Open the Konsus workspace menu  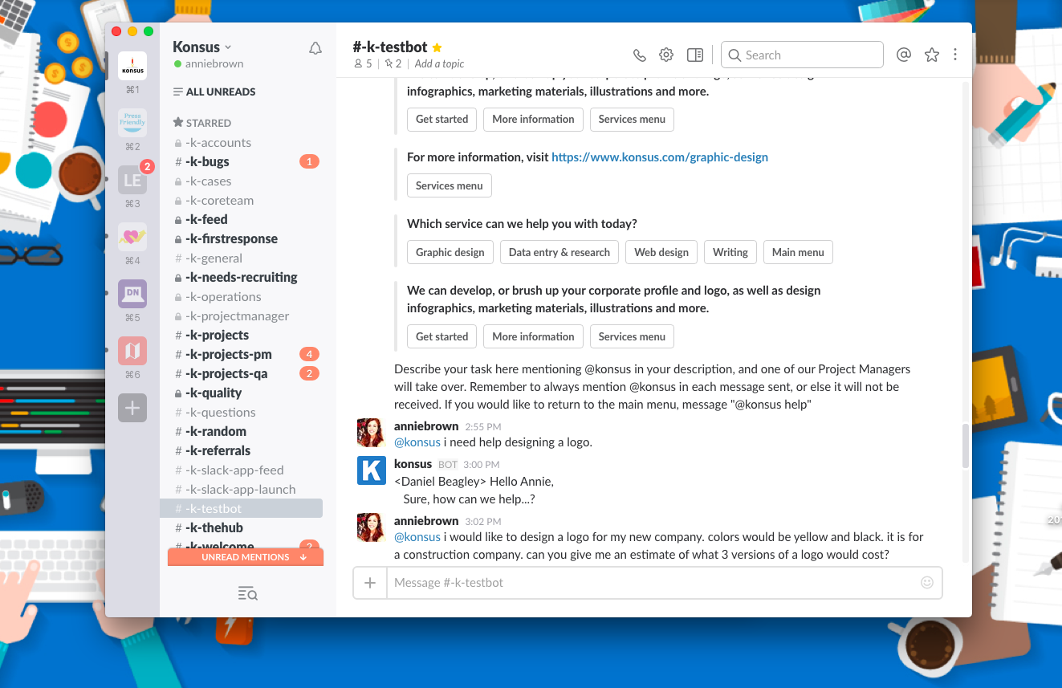tap(202, 47)
